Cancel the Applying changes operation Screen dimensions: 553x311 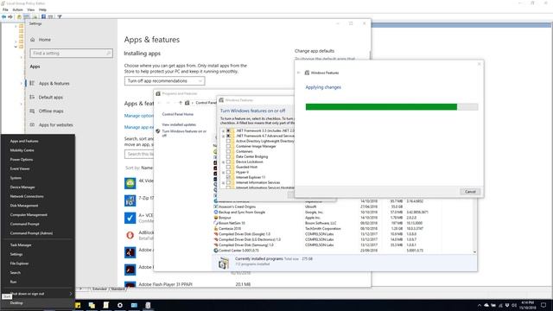pos(470,192)
